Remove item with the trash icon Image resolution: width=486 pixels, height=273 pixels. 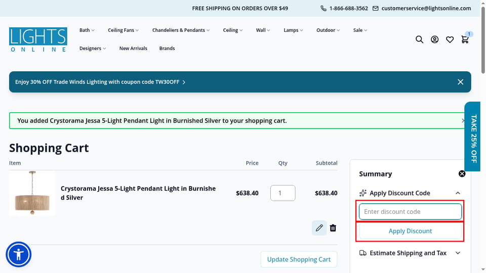click(x=333, y=228)
